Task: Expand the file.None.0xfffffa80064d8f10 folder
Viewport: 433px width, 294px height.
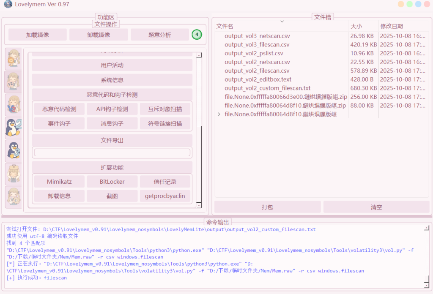Action: [219, 114]
